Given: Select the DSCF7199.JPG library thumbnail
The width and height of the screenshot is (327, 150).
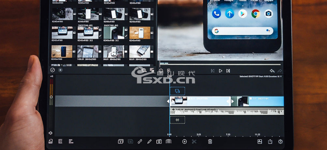Looking at the screenshot, I should (88, 33).
